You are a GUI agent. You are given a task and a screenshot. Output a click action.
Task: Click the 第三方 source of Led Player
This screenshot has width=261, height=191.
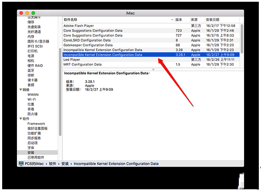(x=196, y=60)
